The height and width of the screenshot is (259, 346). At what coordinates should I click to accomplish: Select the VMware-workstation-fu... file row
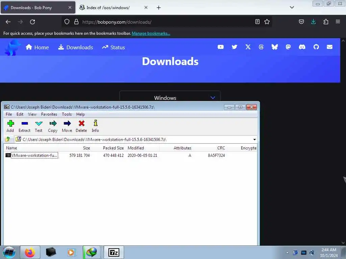tap(130, 155)
